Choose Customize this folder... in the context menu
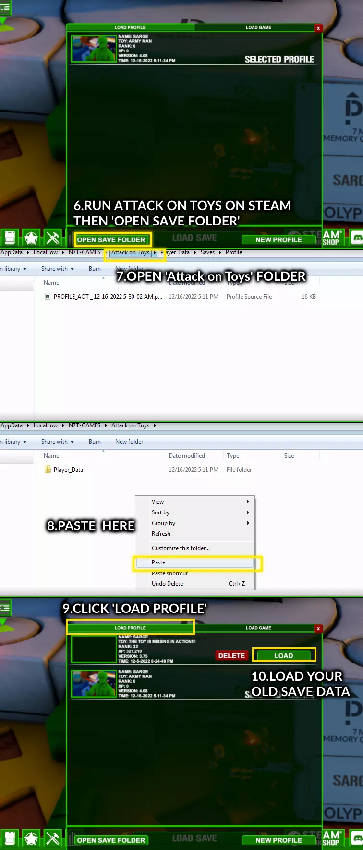 [x=194, y=548]
